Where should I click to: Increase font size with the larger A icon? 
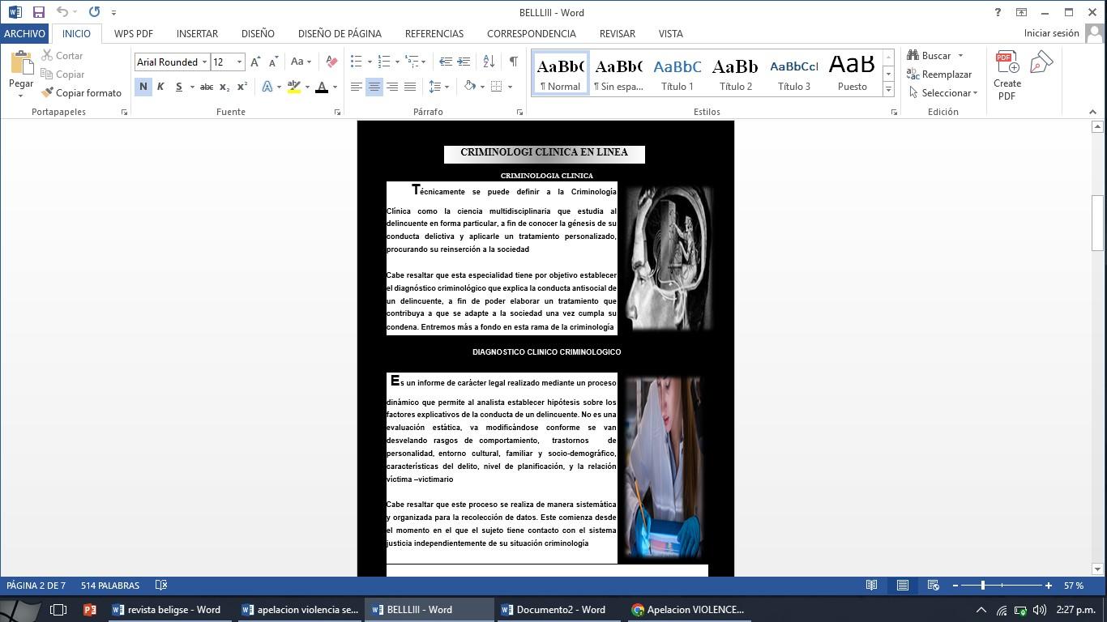[x=255, y=62]
